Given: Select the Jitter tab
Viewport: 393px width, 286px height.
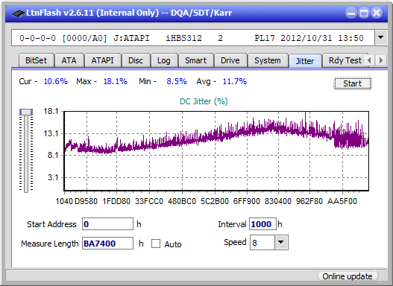Looking at the screenshot, I should pos(305,61).
